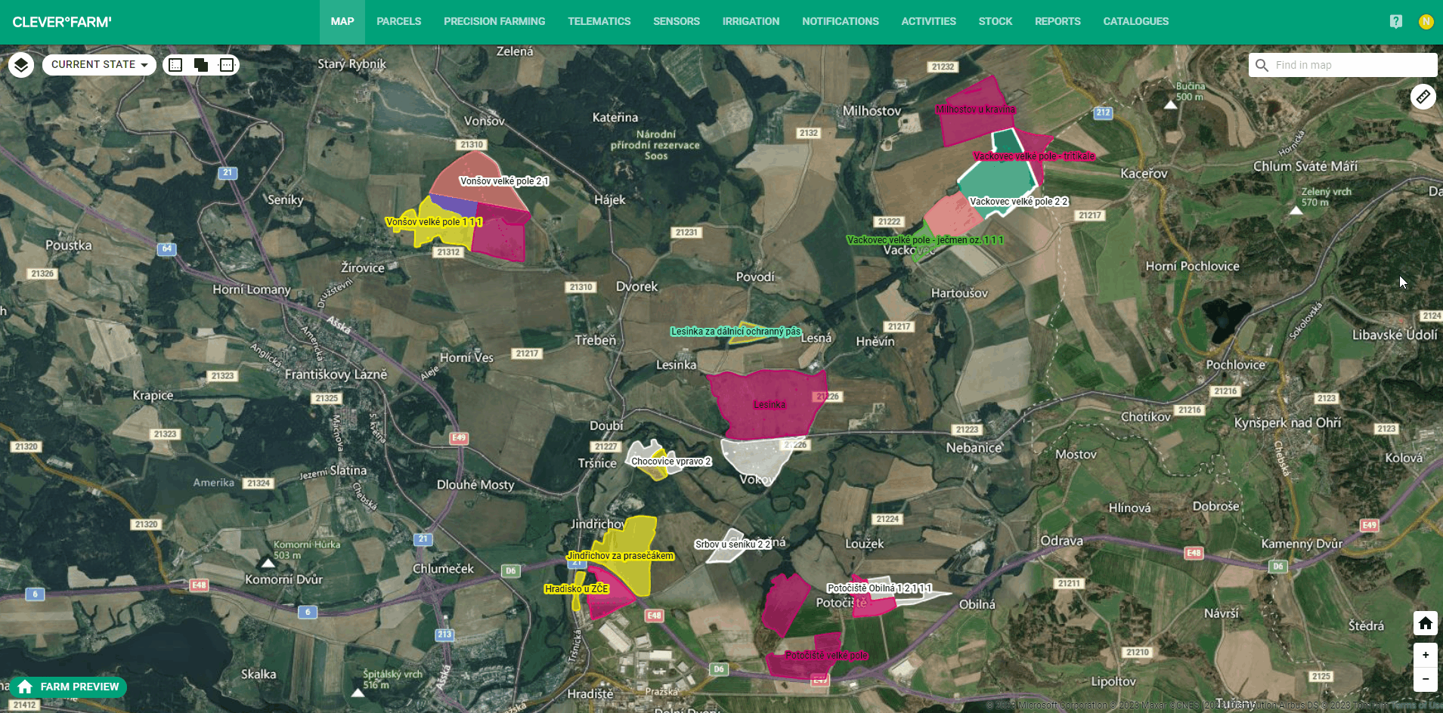Open the map layers panel icon
The height and width of the screenshot is (713, 1443).
click(21, 65)
